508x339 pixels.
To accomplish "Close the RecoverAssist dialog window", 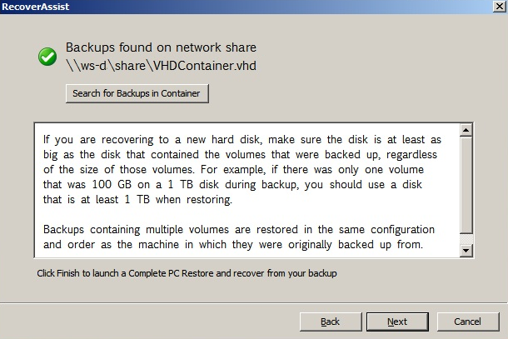I will 499,7.
